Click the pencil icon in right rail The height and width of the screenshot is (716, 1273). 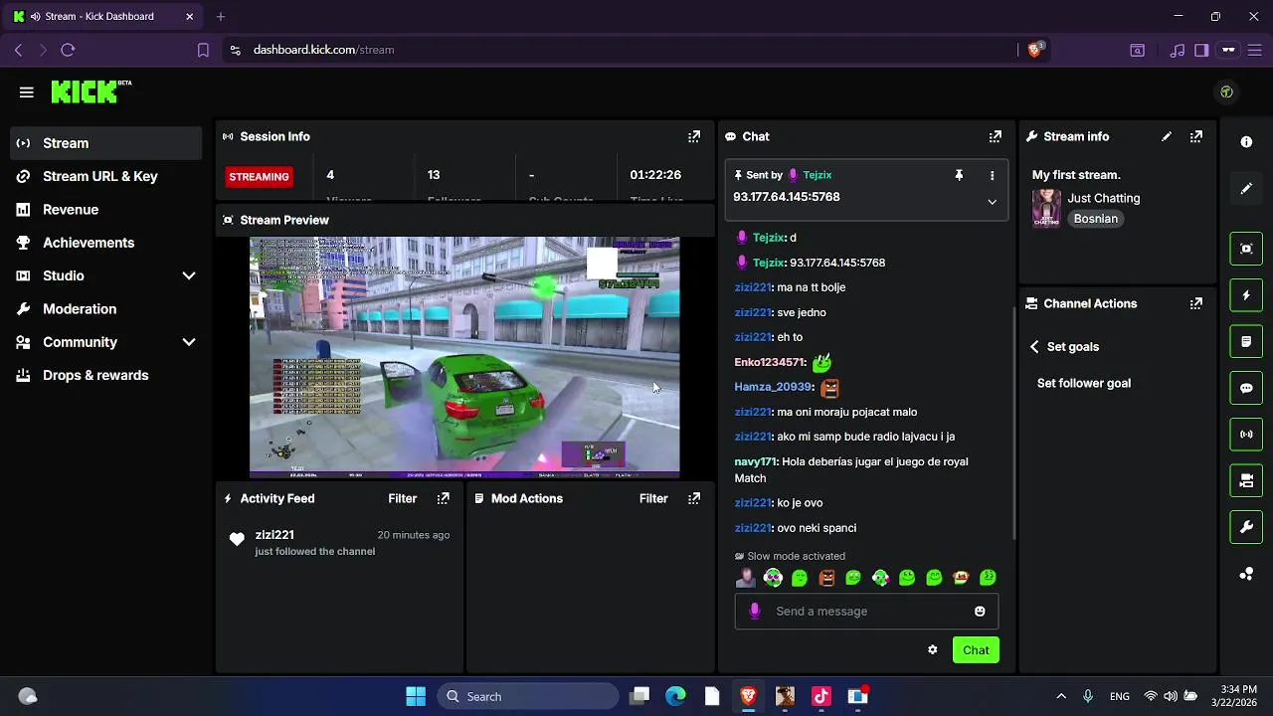pyautogui.click(x=1246, y=188)
